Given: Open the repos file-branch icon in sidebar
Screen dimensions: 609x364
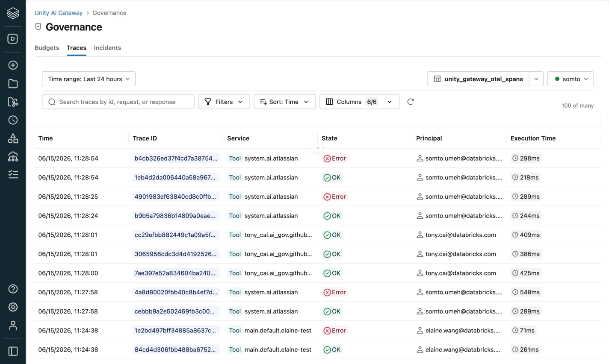Looking at the screenshot, I should coord(13,102).
